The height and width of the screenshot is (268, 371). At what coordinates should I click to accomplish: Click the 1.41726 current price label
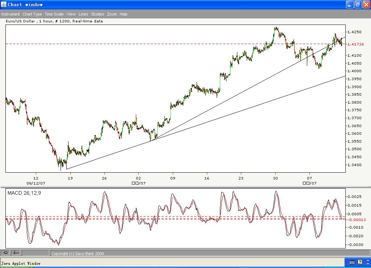[x=356, y=44]
